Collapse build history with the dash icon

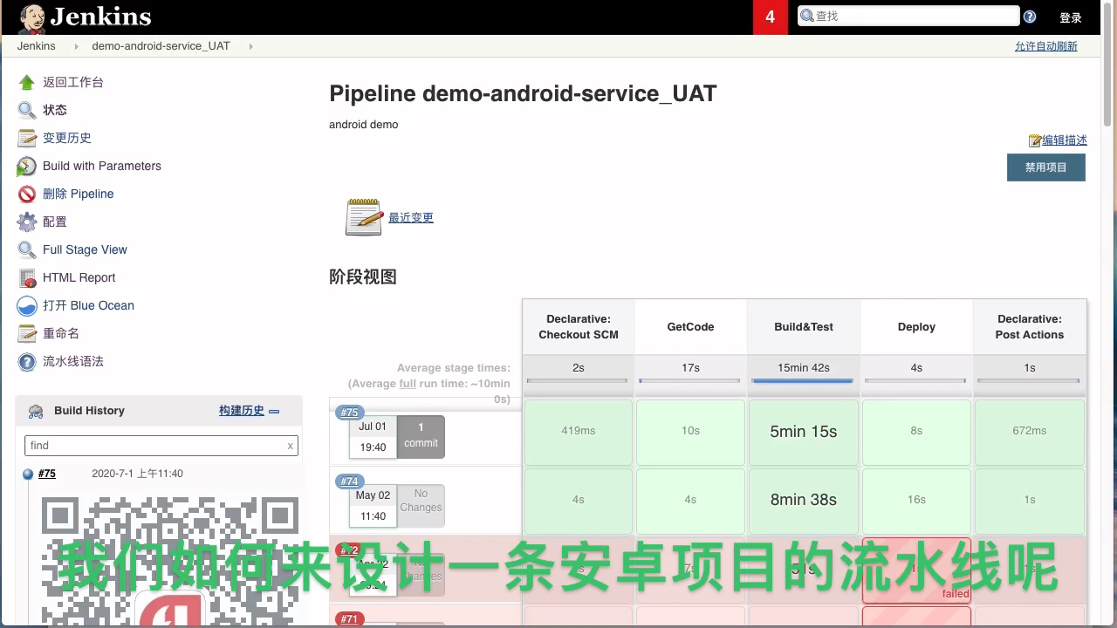pos(274,411)
